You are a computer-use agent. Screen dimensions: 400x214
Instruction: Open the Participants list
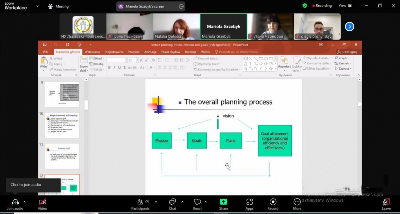140,202
